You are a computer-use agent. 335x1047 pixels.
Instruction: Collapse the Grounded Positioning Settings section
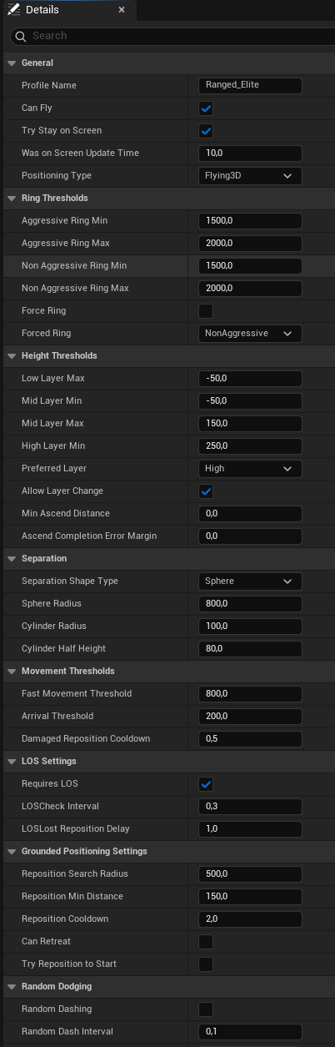(11, 852)
